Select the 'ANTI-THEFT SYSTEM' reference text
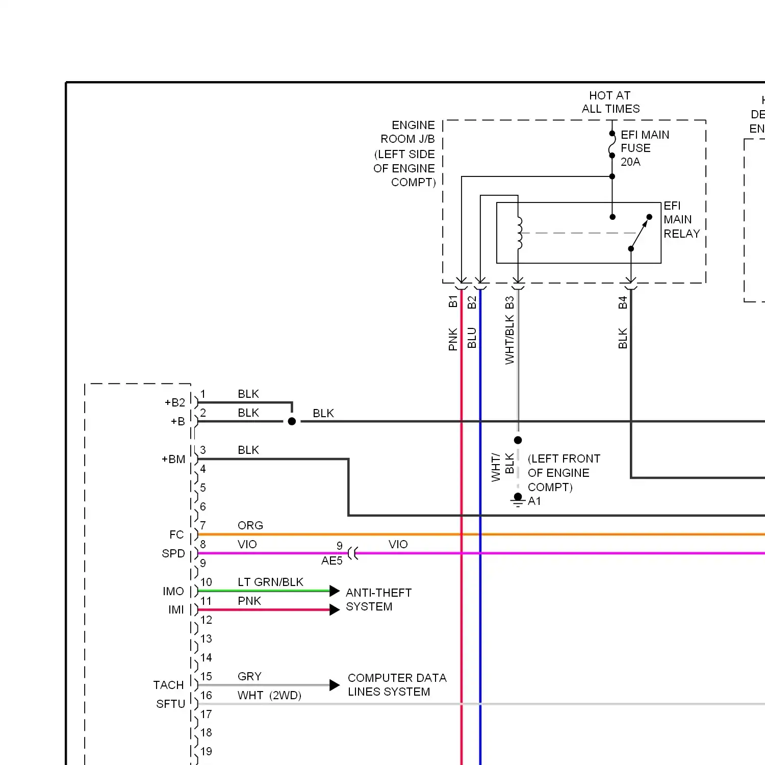Screen dimensions: 765x765 click(378, 599)
